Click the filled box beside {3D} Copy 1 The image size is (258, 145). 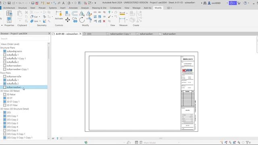(4, 116)
